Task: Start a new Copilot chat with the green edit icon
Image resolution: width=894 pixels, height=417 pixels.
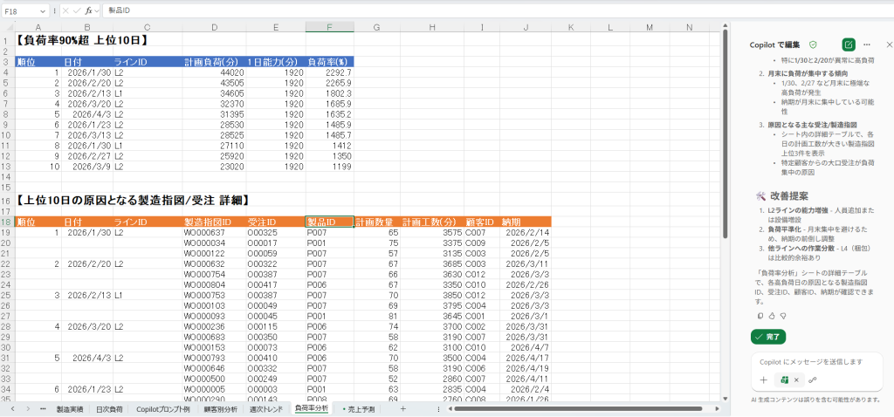Action: click(848, 44)
